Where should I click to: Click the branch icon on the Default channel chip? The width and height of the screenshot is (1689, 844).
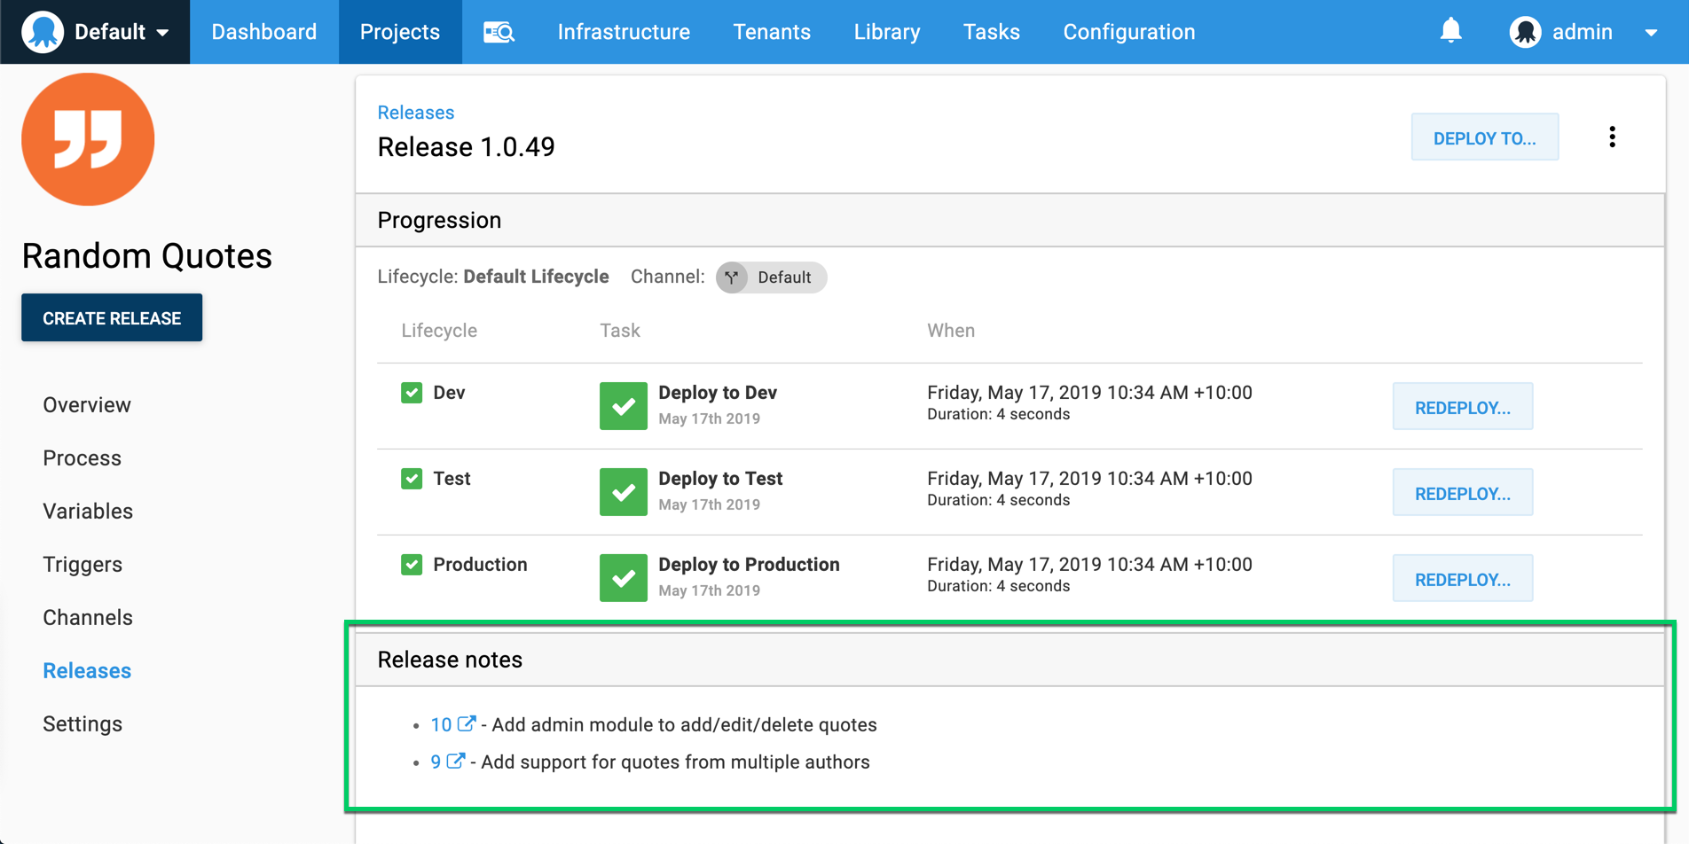732,277
